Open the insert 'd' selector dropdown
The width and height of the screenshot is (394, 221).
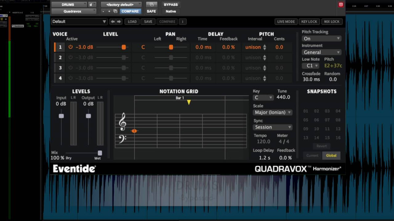pyautogui.click(x=92, y=5)
